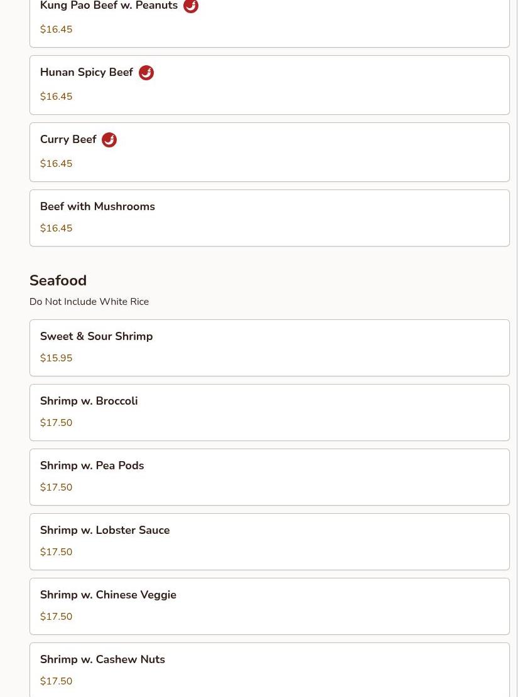The height and width of the screenshot is (697, 530).
Task: Click the $17.50 price under Shrimp w. Cashew Nuts
Action: 56,681
